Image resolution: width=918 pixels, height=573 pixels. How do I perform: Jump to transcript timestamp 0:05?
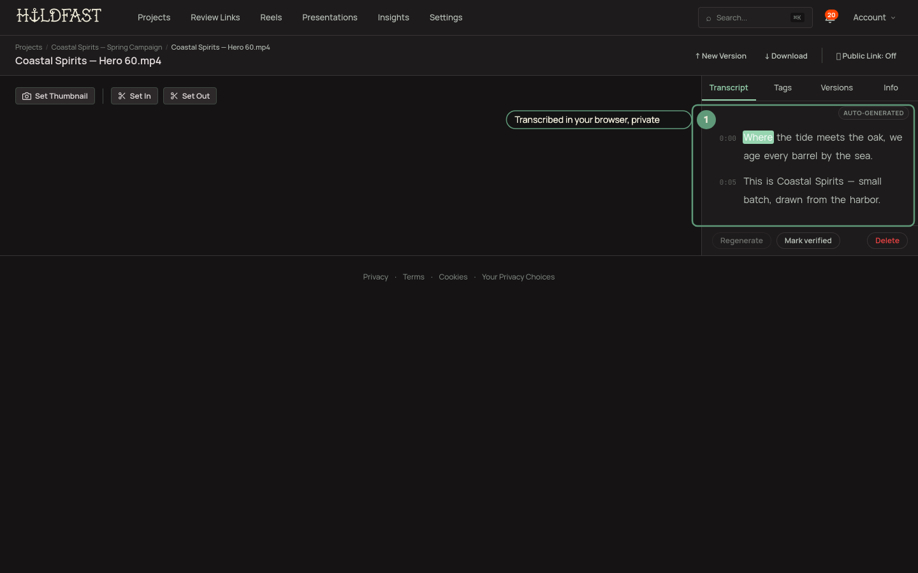coord(727,182)
